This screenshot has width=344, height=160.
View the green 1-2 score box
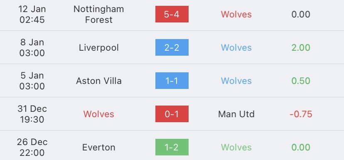tap(172, 147)
